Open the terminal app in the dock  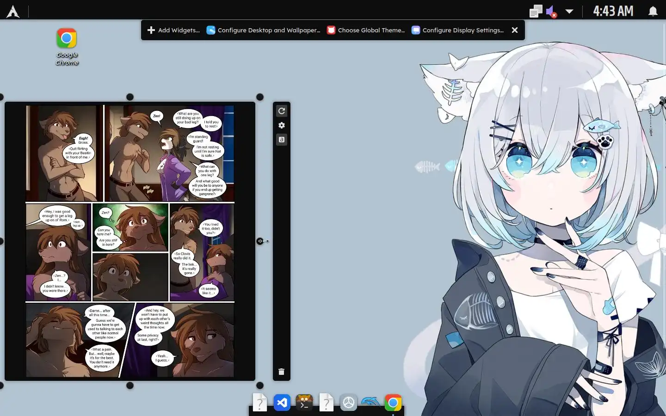304,403
